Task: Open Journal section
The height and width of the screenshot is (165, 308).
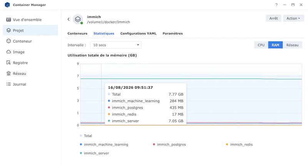Action: (x=30, y=84)
